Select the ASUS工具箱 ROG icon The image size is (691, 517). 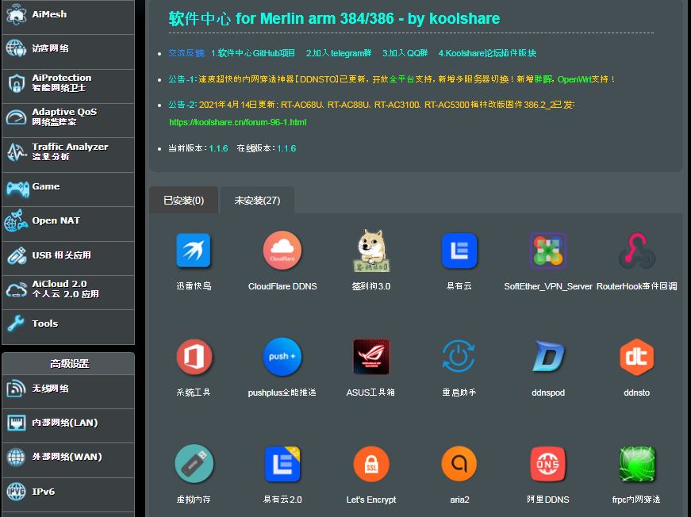(371, 358)
